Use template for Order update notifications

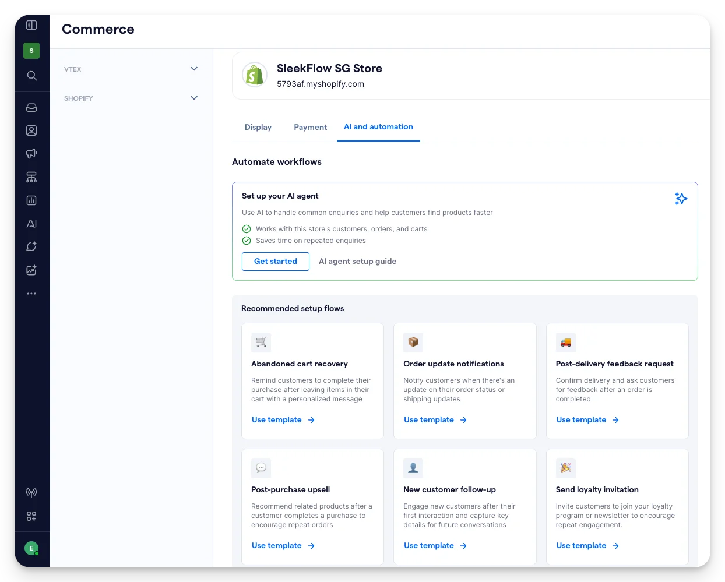pos(435,420)
